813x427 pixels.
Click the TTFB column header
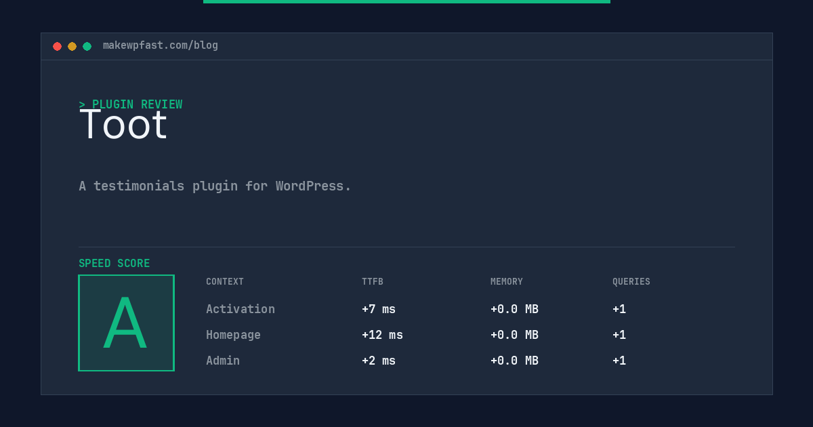pos(373,281)
